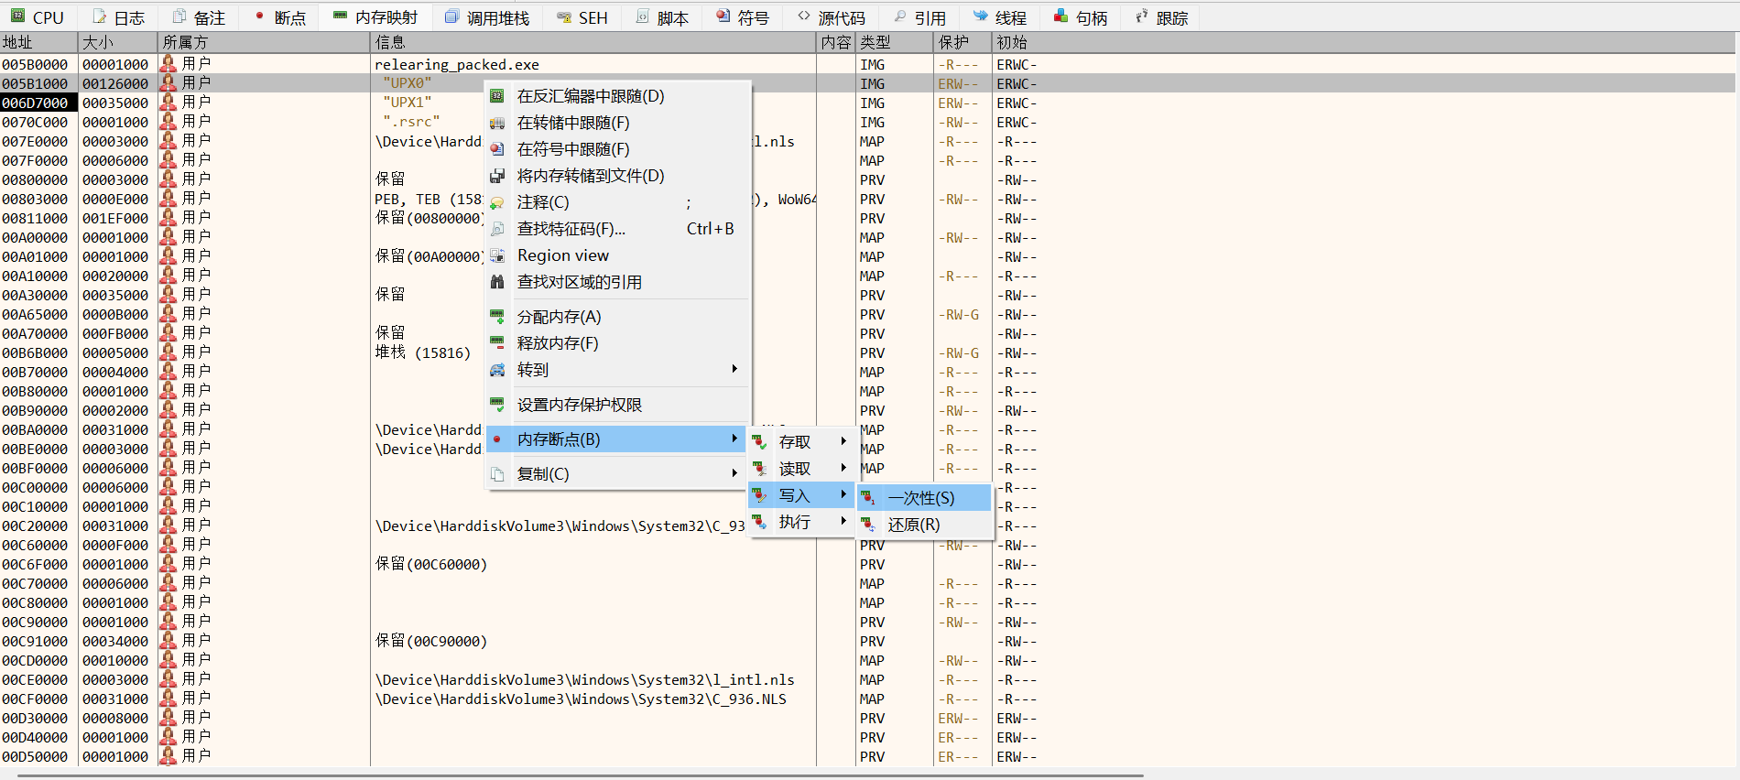Image resolution: width=1740 pixels, height=780 pixels.
Task: Click the 查找特征码 menu item
Action: [x=571, y=229]
